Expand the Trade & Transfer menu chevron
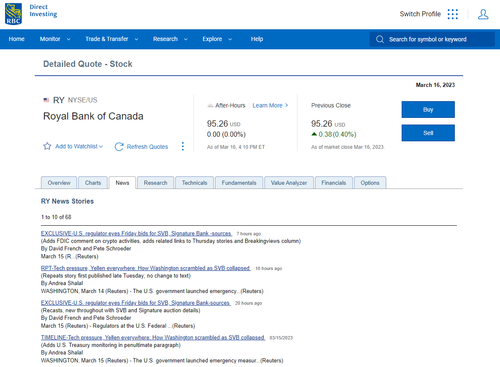Image resolution: width=500 pixels, height=367 pixels. (136, 39)
